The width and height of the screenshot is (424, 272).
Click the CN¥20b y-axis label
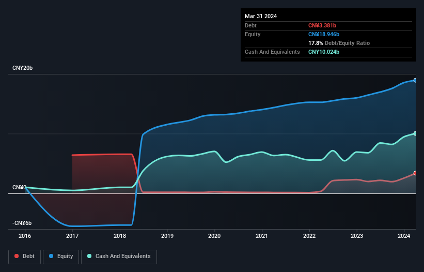click(22, 68)
